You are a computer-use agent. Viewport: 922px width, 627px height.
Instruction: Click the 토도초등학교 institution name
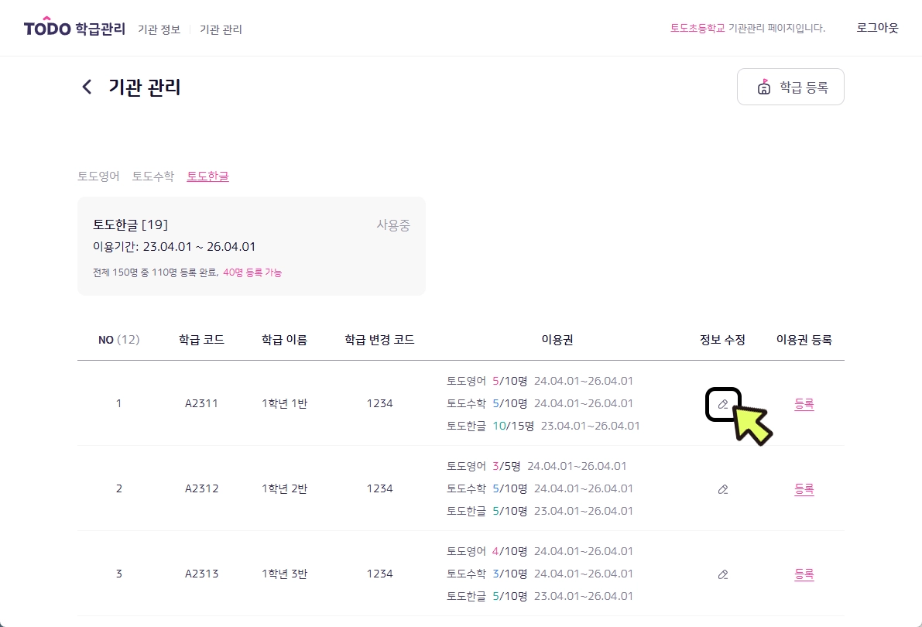tap(697, 28)
